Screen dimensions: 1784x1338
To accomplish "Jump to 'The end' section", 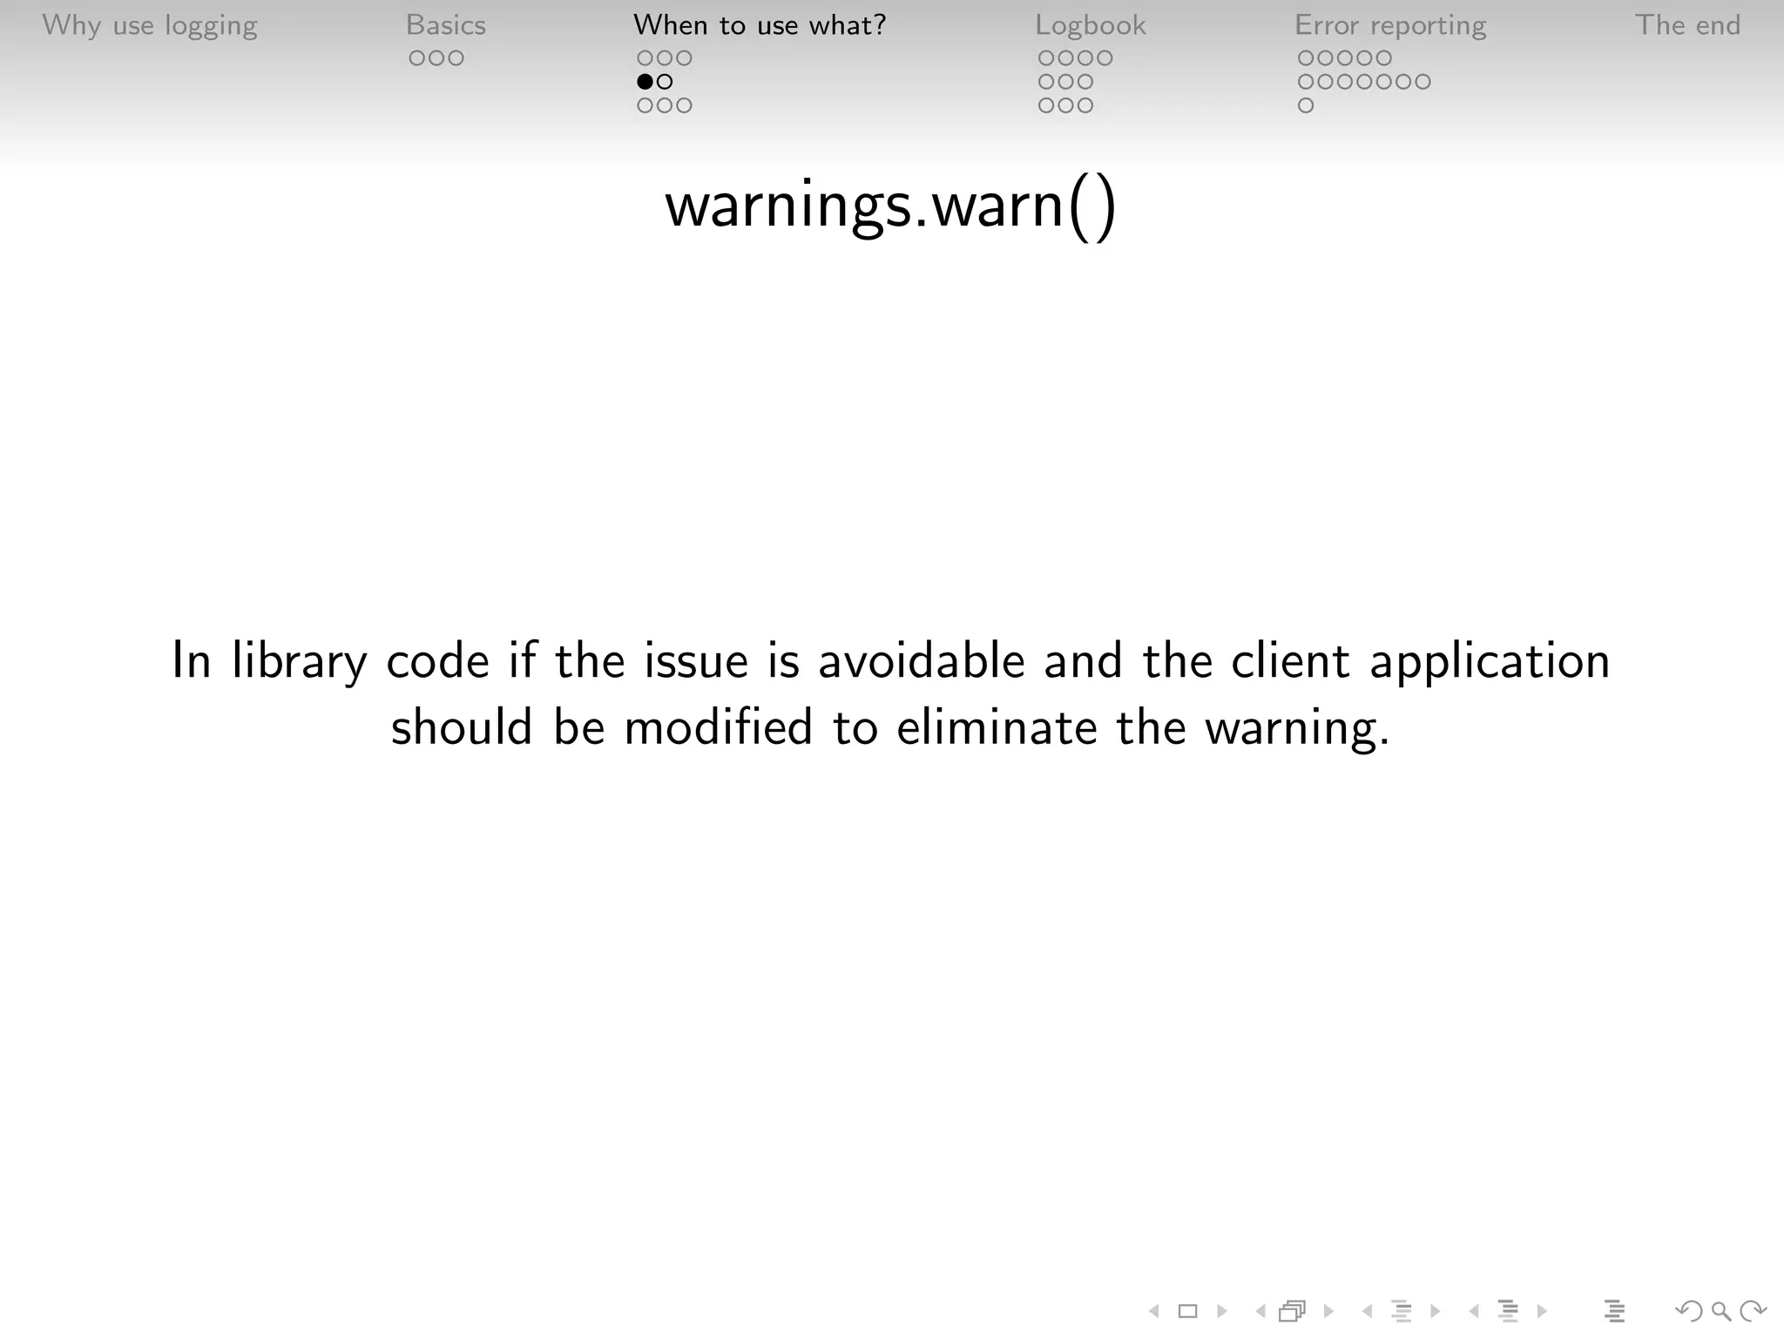I will (x=1687, y=25).
